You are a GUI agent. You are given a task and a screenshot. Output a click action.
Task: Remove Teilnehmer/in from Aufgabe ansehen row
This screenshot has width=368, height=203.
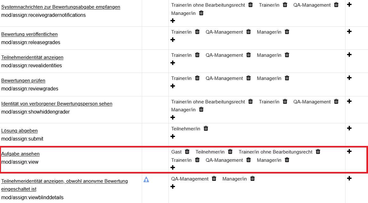(230, 152)
